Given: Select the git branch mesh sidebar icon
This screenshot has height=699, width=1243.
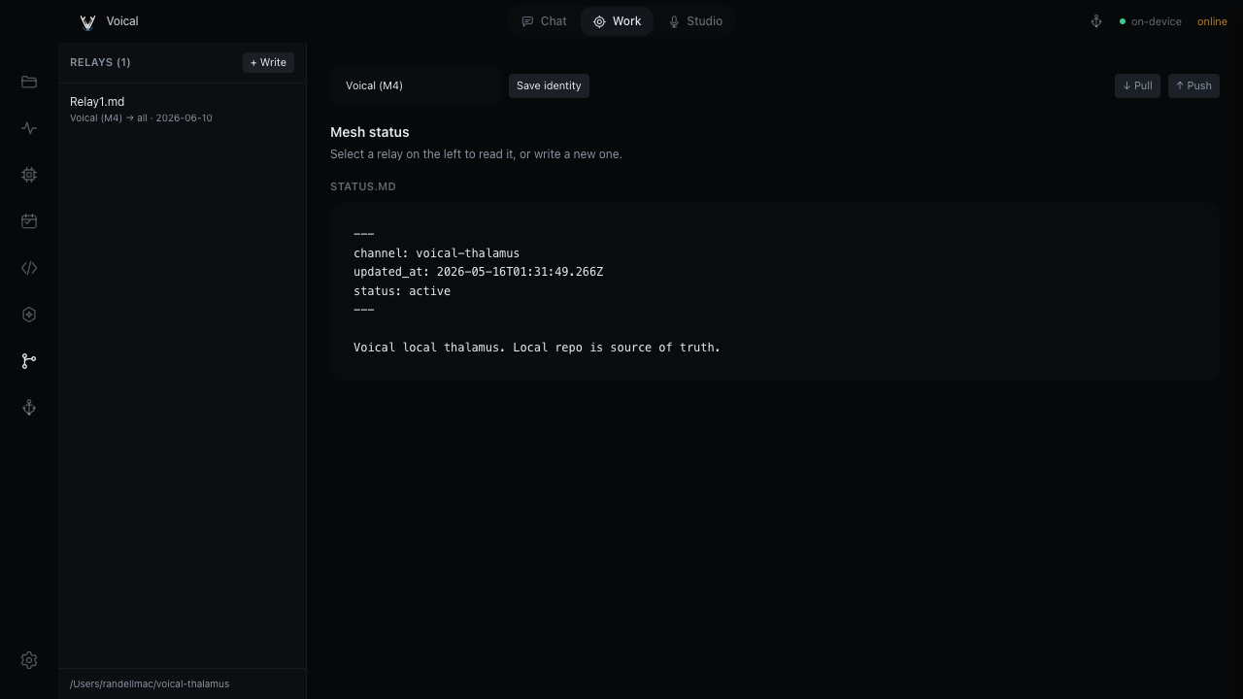Looking at the screenshot, I should coord(29,361).
